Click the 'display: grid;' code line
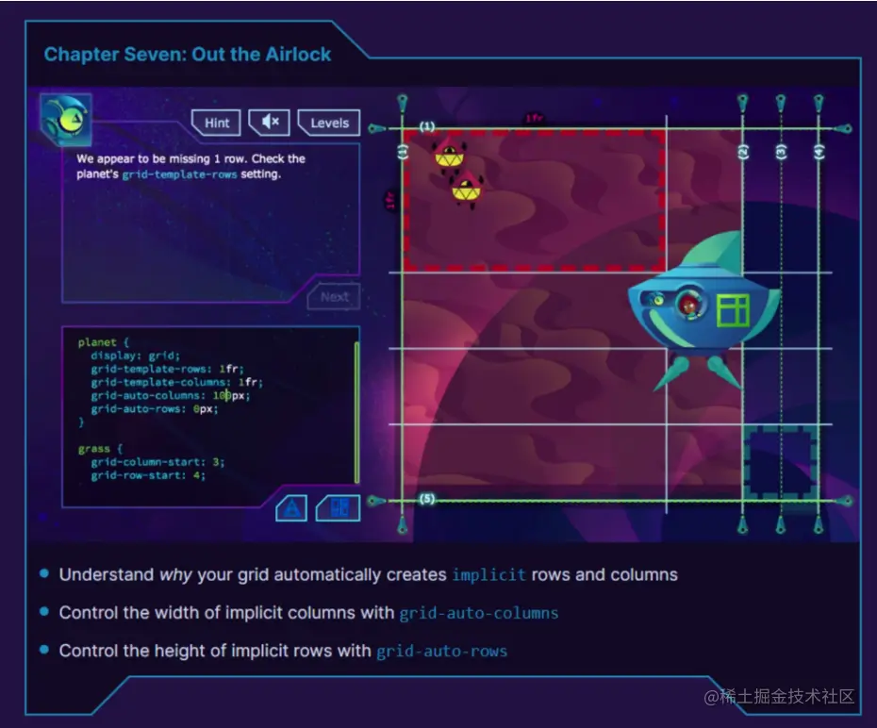877x728 pixels. (136, 356)
